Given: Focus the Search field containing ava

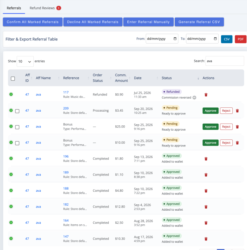Looking at the screenshot, I should 225,61.
